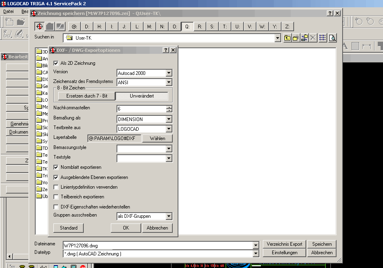Open the Datei menu
The image size is (383, 268).
coord(8,11)
